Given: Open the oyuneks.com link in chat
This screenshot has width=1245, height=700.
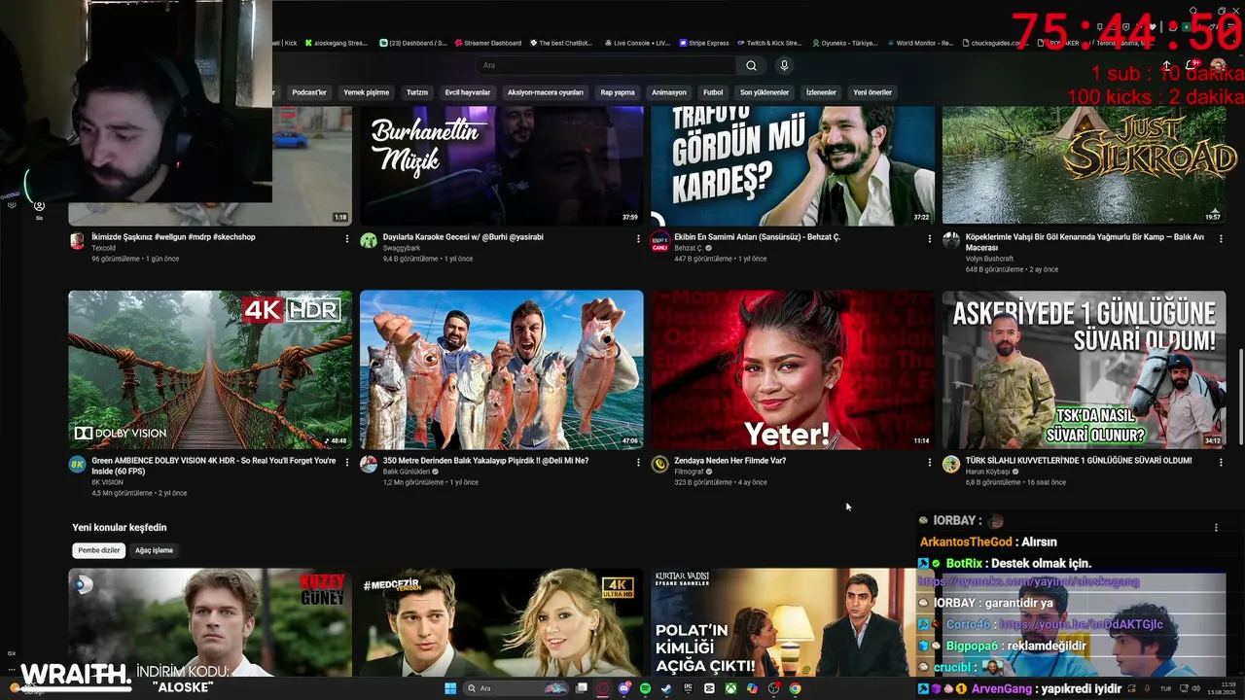Looking at the screenshot, I should (1029, 581).
